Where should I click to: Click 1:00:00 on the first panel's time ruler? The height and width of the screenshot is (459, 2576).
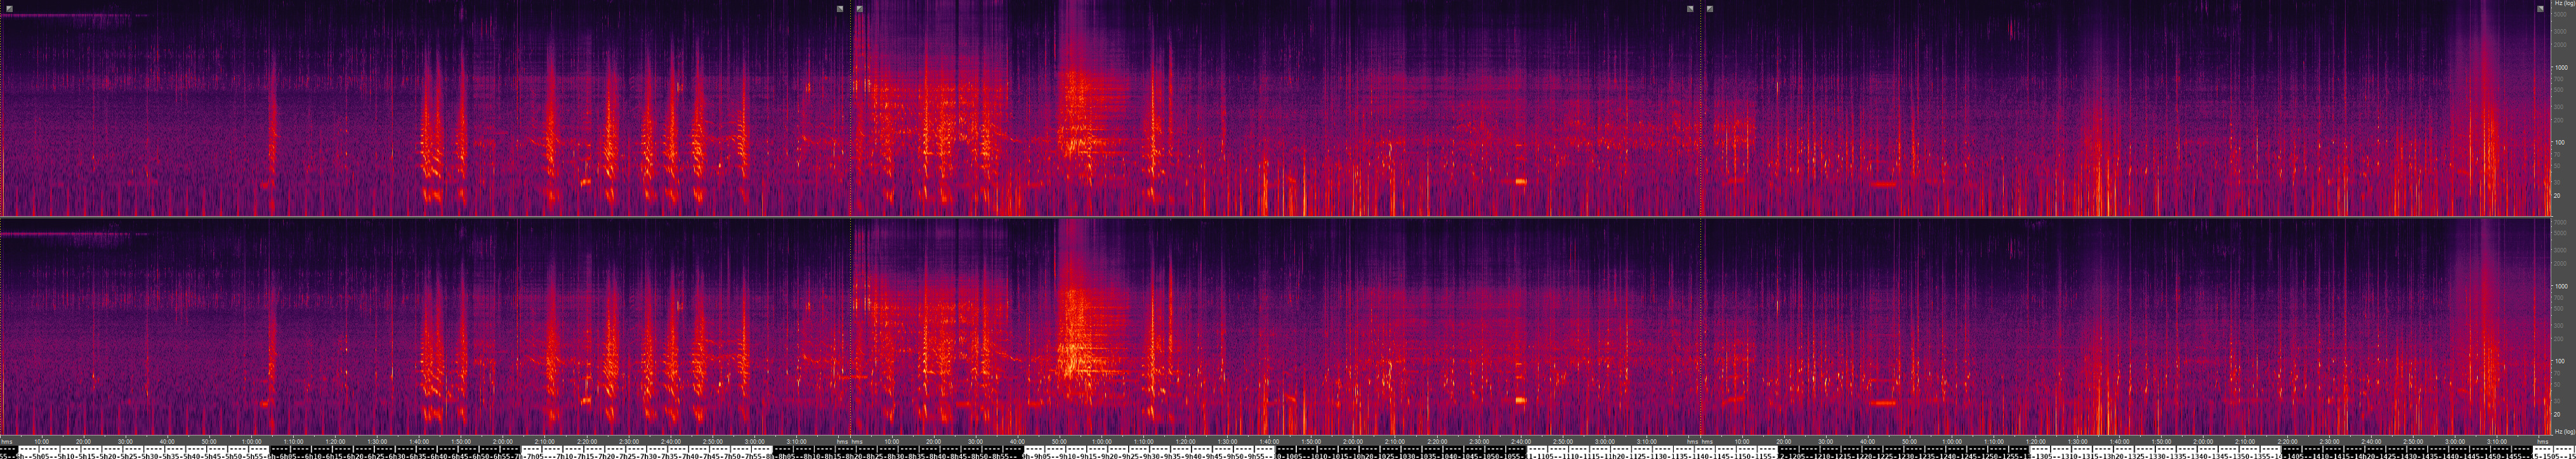point(251,441)
